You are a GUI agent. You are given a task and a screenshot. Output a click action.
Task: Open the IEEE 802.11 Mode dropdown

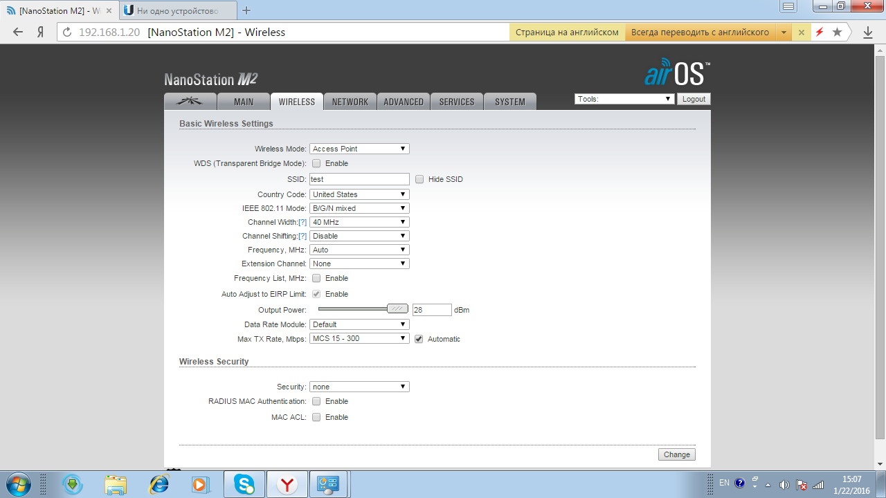point(359,208)
